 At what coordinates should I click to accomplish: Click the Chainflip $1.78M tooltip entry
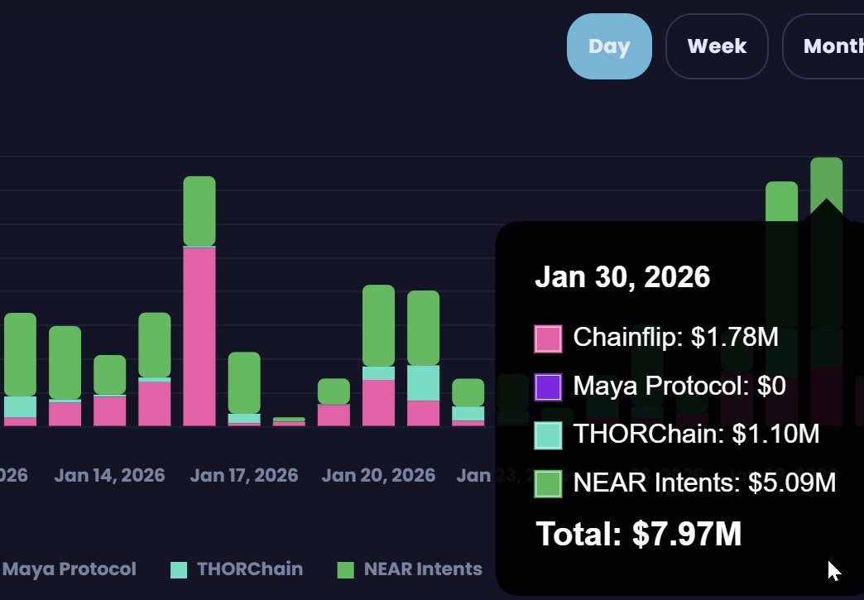click(674, 338)
